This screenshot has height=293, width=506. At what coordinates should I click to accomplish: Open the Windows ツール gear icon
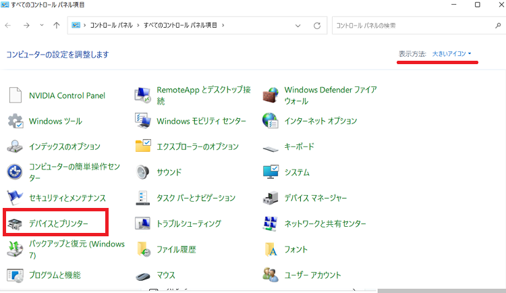pyautogui.click(x=15, y=121)
